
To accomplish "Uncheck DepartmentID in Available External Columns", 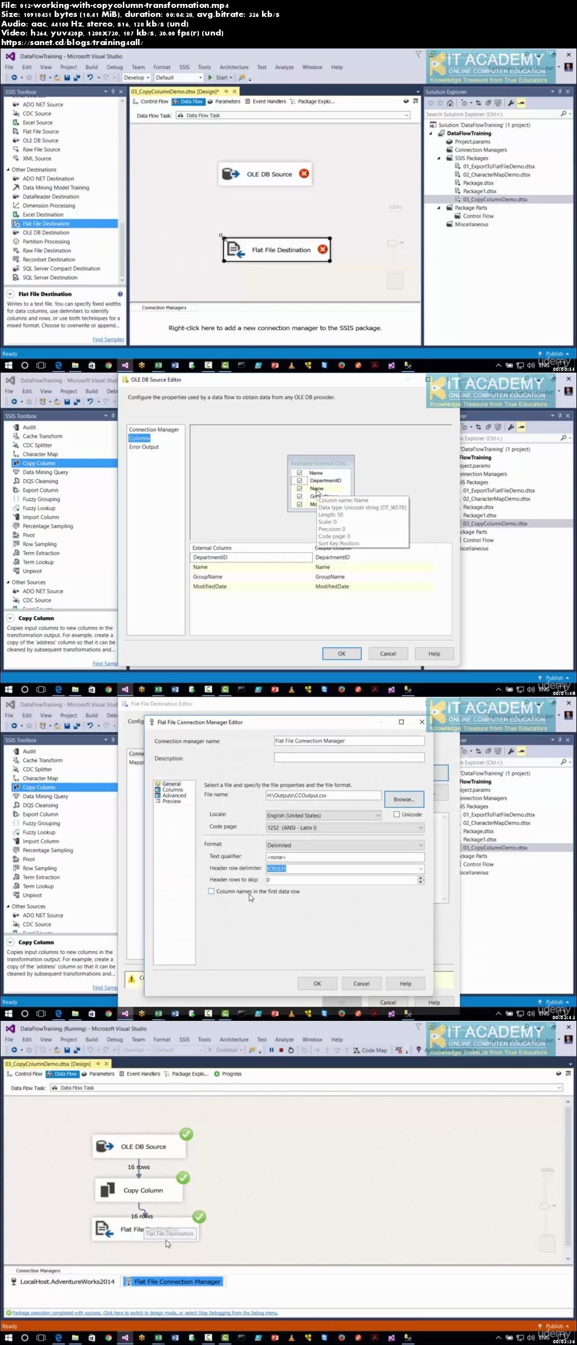I will [x=299, y=481].
